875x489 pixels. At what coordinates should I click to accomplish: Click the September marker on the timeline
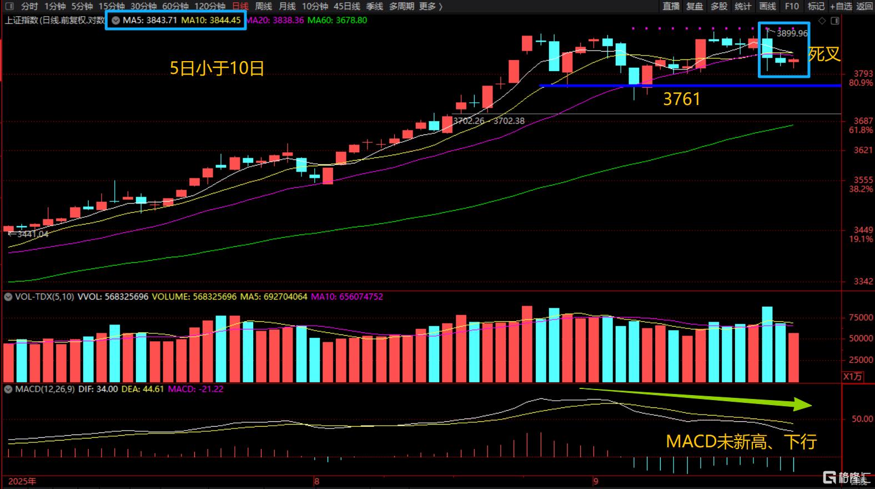click(x=595, y=481)
